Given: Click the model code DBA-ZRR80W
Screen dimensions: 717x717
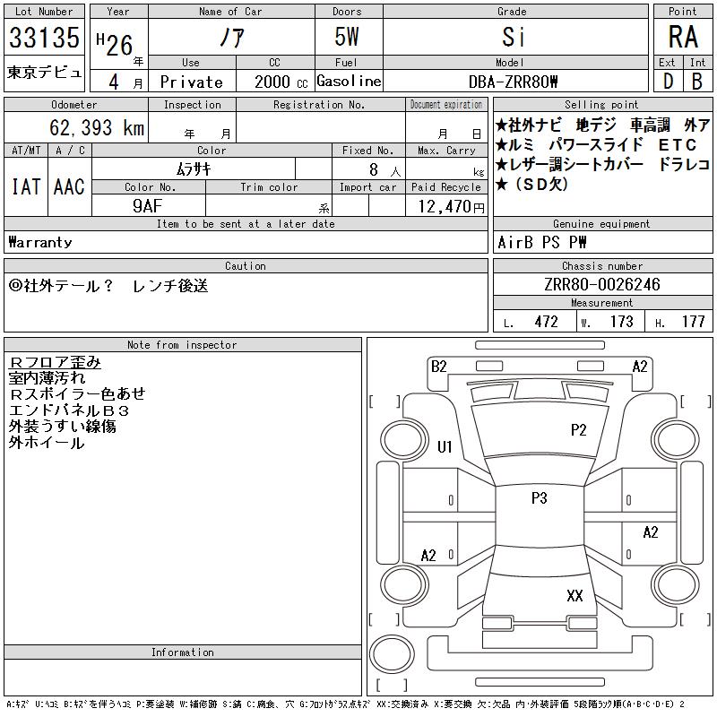Looking at the screenshot, I should pos(513,82).
